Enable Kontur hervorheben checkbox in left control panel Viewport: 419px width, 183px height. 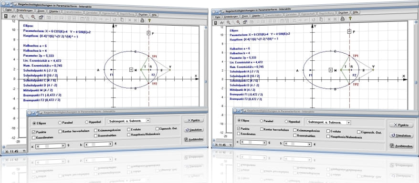click(61, 131)
